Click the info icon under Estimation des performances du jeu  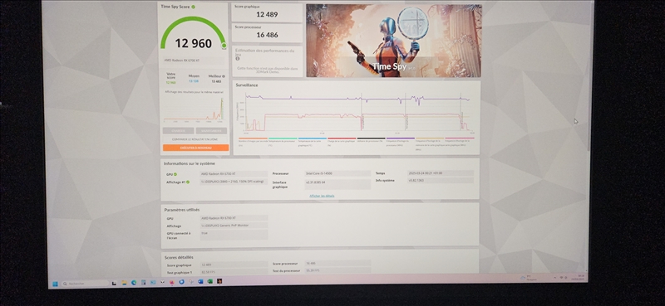point(238,59)
